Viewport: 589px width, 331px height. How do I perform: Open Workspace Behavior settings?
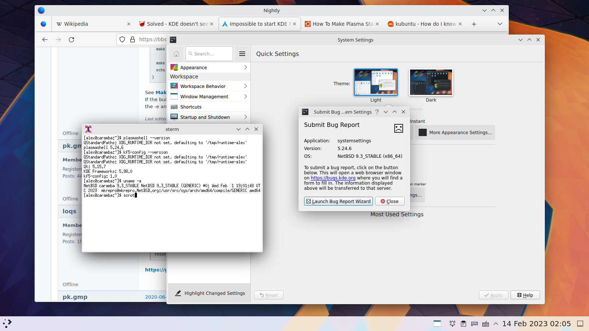[x=209, y=86]
